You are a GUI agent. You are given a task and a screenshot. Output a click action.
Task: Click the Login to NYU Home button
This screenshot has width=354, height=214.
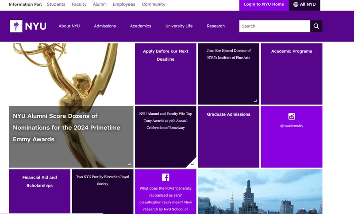click(x=264, y=4)
